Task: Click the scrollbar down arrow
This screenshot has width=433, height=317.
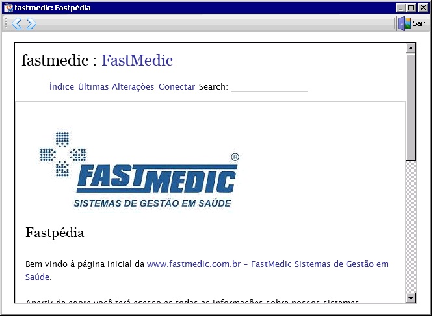Action: point(411,298)
